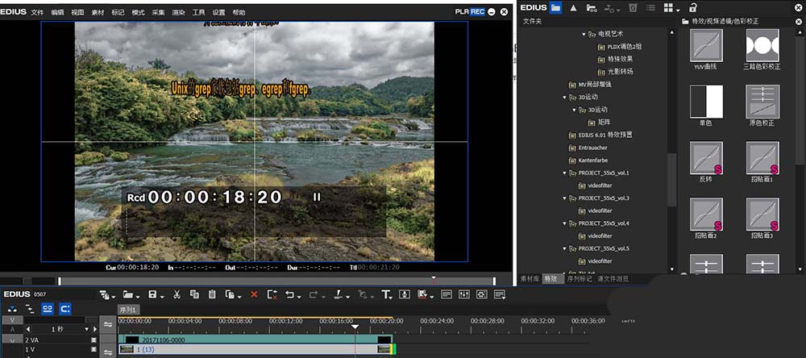Click the YUV曲线 effect thumbnail
This screenshot has width=806, height=358.
pos(706,45)
